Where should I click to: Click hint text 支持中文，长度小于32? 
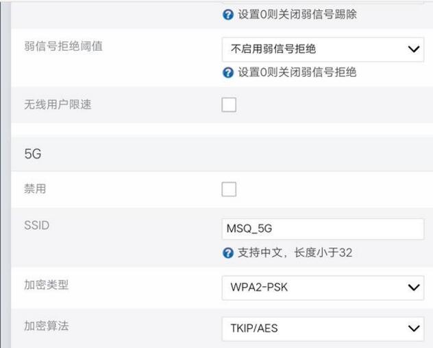click(295, 253)
